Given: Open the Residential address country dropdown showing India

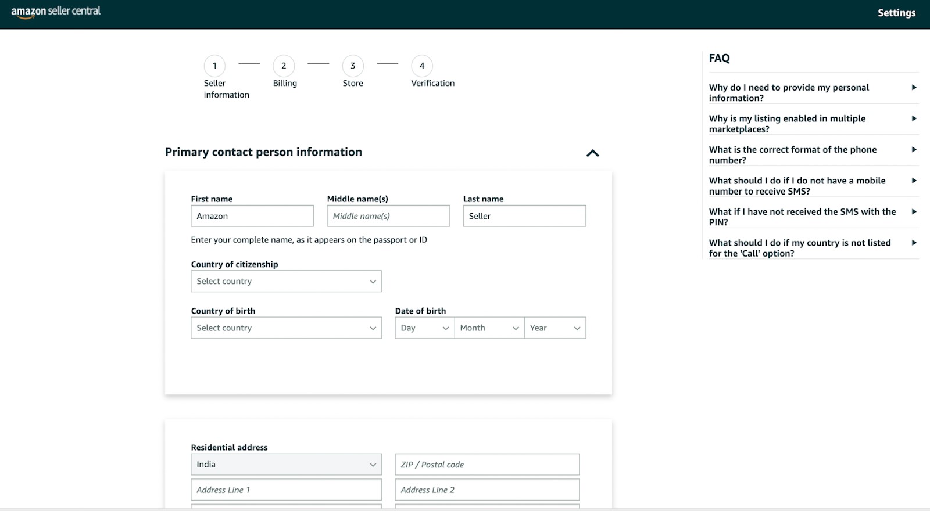Looking at the screenshot, I should [x=286, y=465].
